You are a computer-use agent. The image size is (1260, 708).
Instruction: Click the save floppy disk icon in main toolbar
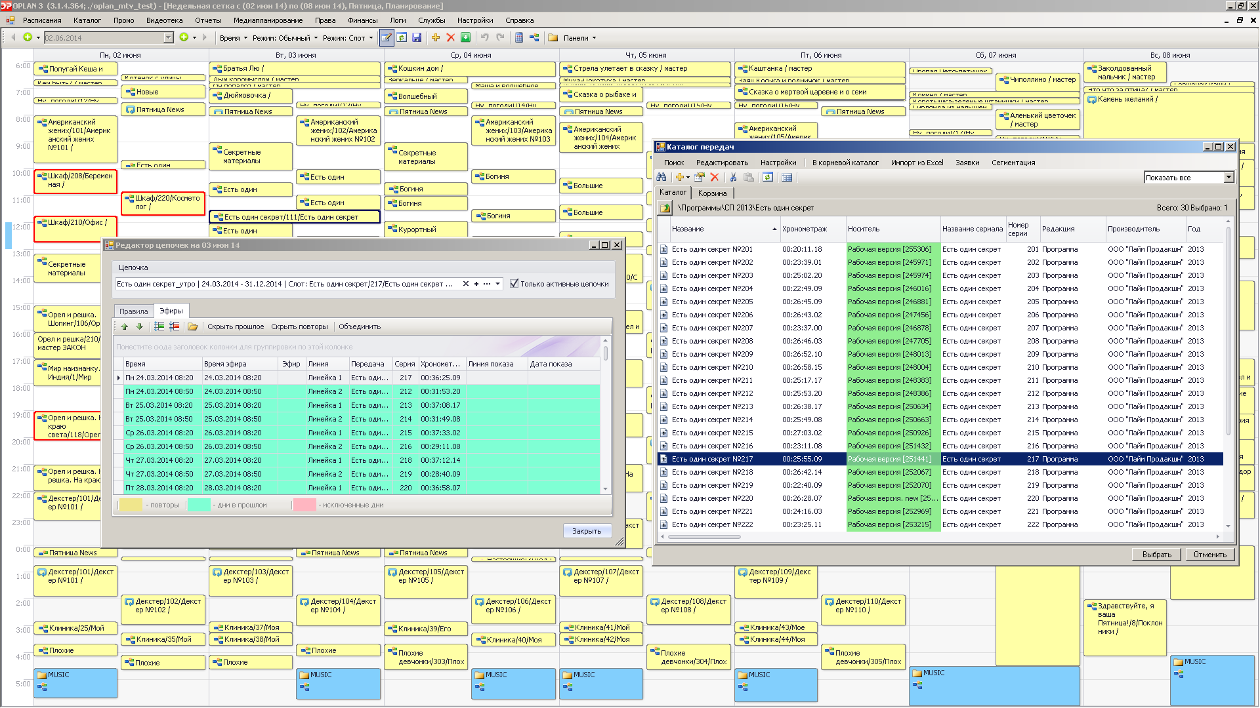[x=417, y=38]
